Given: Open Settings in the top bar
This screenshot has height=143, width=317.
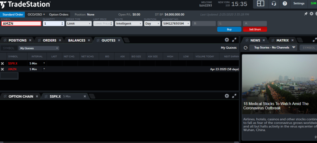Looking at the screenshot, I should pos(299,4).
